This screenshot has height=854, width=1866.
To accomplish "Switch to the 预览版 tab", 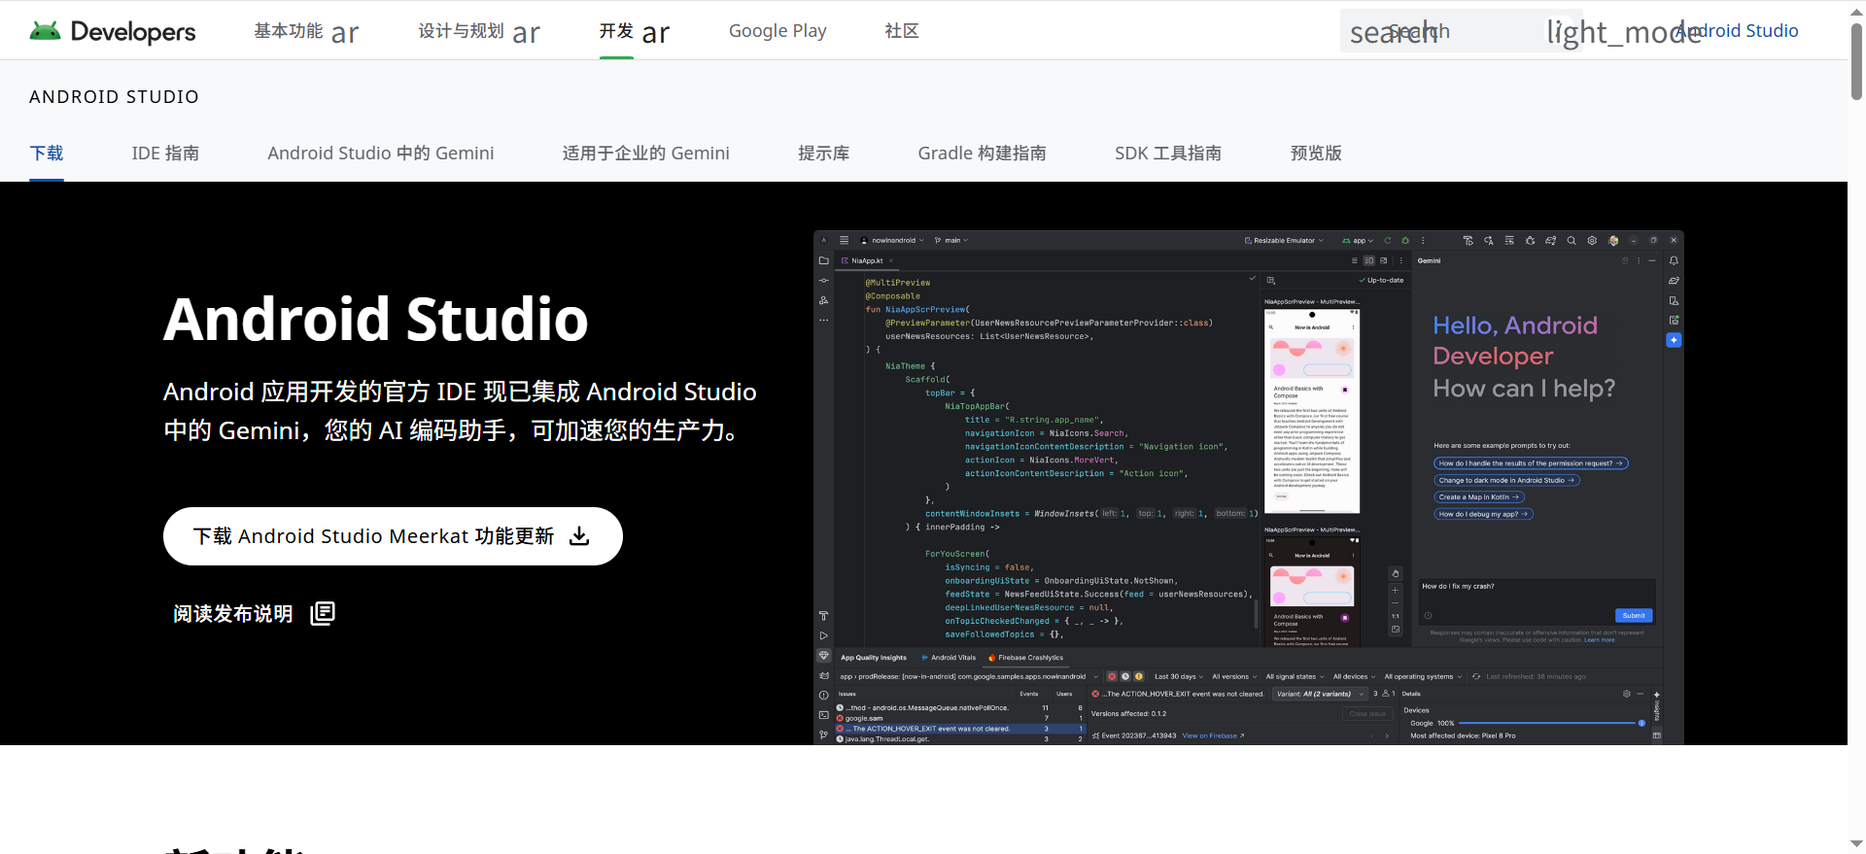I will pyautogui.click(x=1316, y=154).
